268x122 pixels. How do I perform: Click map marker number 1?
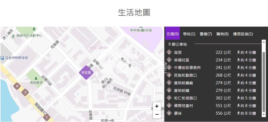click(x=47, y=117)
